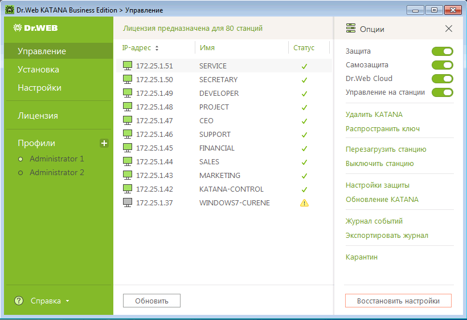
Task: Click the Восстановить настройки button
Action: pyautogui.click(x=398, y=301)
